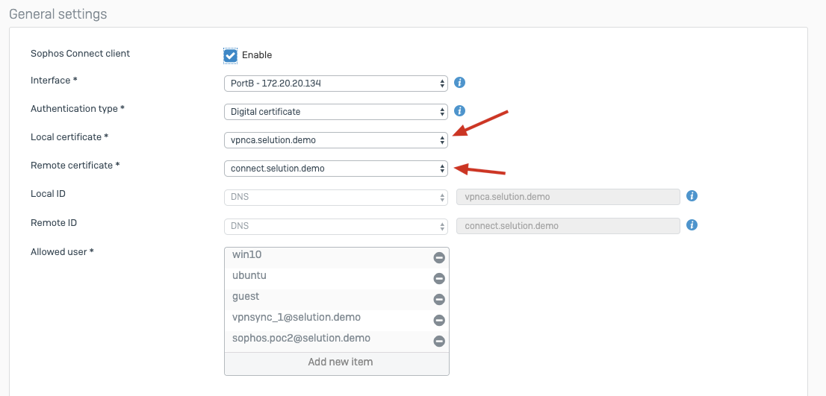
Task: Expand Authentication type Digital certificate dropdown
Action: pos(335,111)
